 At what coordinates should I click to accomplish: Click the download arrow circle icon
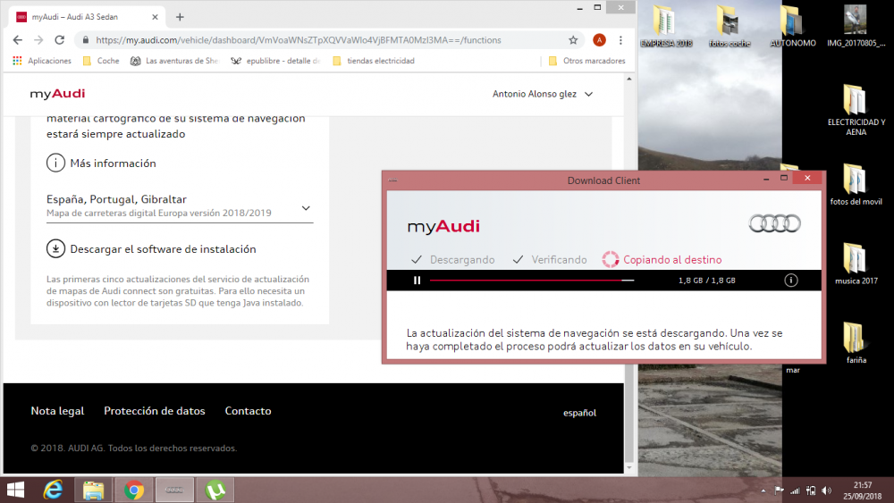[x=55, y=249]
